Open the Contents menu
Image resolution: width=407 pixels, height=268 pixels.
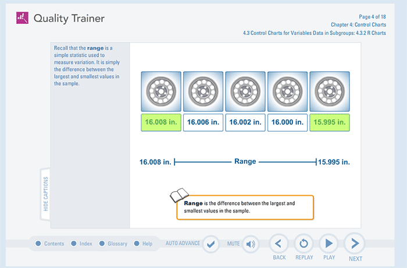coord(50,244)
